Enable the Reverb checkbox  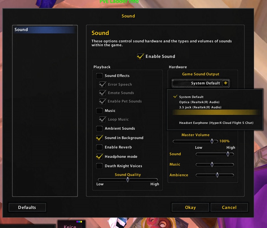(x=100, y=147)
